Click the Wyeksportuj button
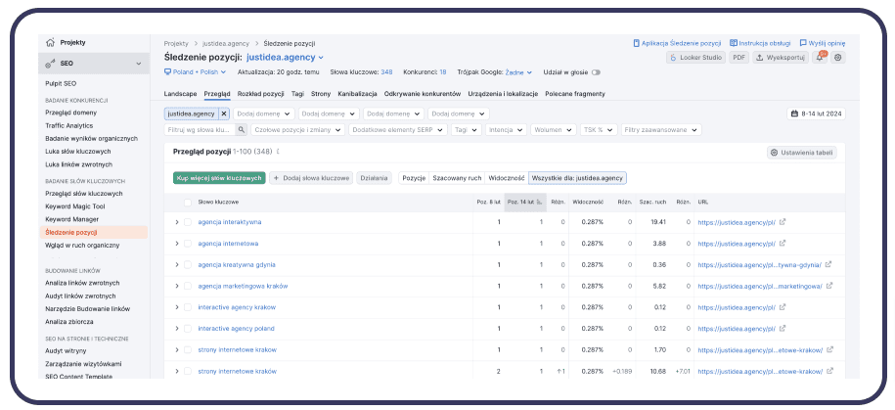895x410 pixels. click(781, 57)
